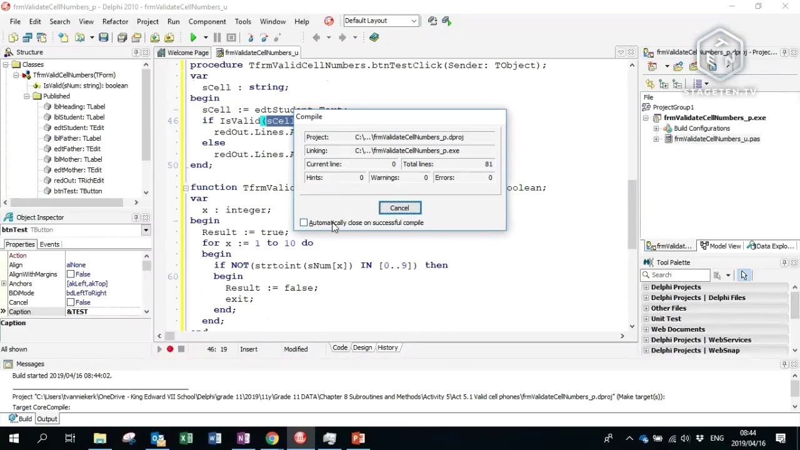The width and height of the screenshot is (800, 450).
Task: Select edtStudent: TEdit in Structure tree
Action: point(79,127)
